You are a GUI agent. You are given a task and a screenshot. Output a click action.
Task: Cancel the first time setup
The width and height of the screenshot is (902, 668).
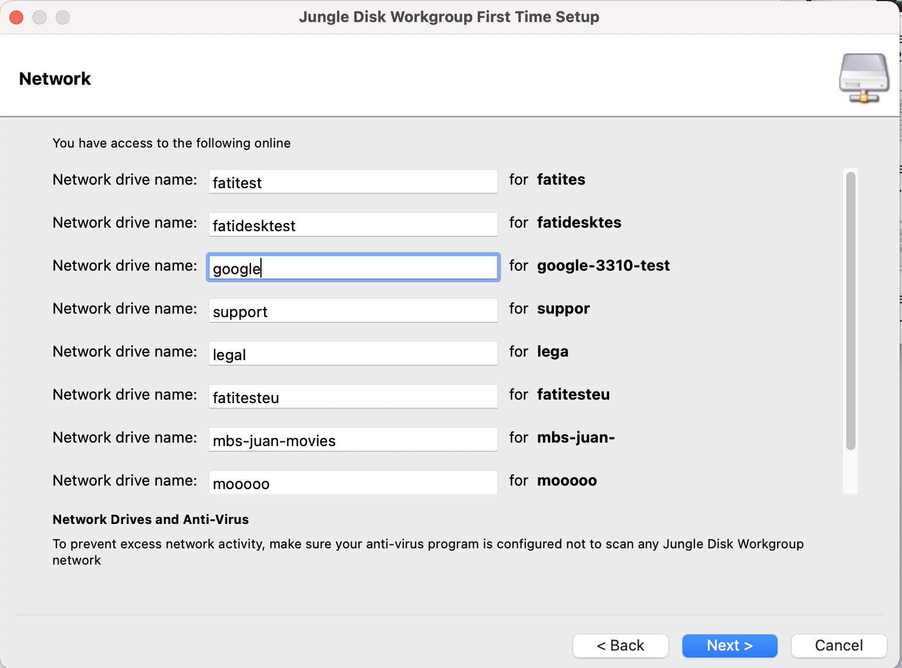point(839,645)
